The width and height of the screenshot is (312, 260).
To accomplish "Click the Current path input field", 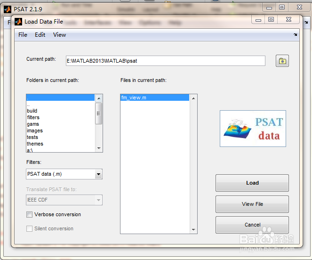I will pyautogui.click(x=166, y=61).
